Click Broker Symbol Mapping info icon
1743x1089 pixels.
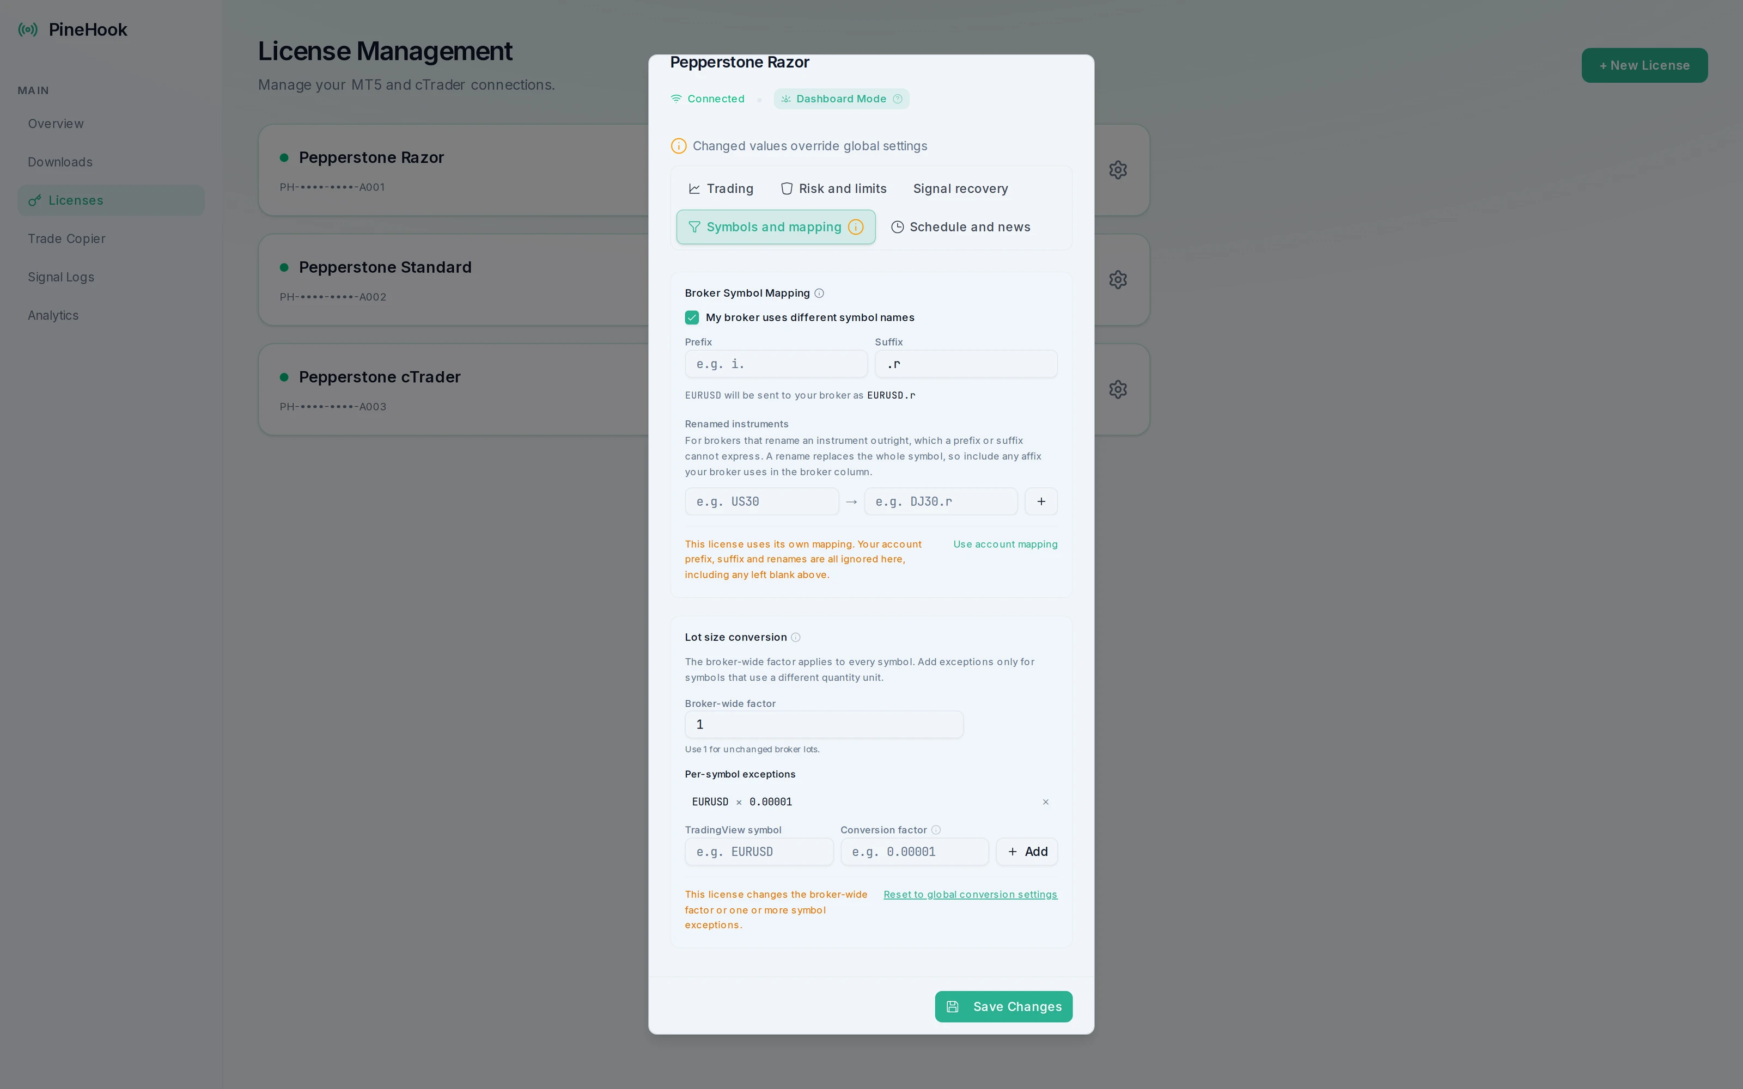pos(819,293)
